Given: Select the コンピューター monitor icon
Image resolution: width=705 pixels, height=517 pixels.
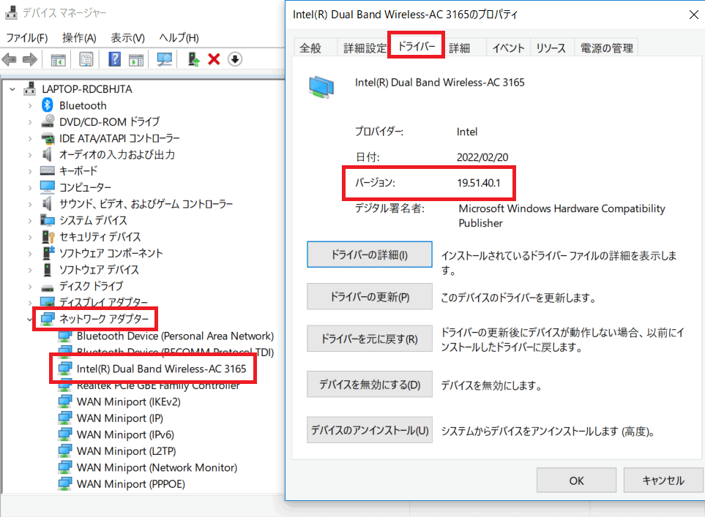Looking at the screenshot, I should (47, 187).
